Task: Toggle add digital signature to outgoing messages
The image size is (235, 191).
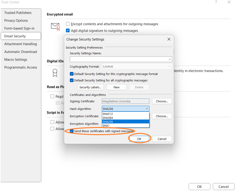Action: click(68, 30)
